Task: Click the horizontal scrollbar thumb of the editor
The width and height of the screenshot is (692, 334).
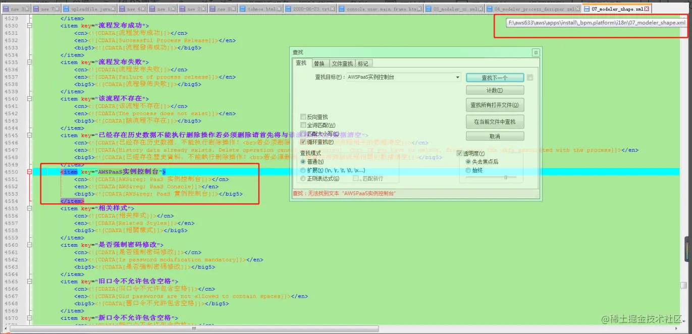Action: (193, 328)
